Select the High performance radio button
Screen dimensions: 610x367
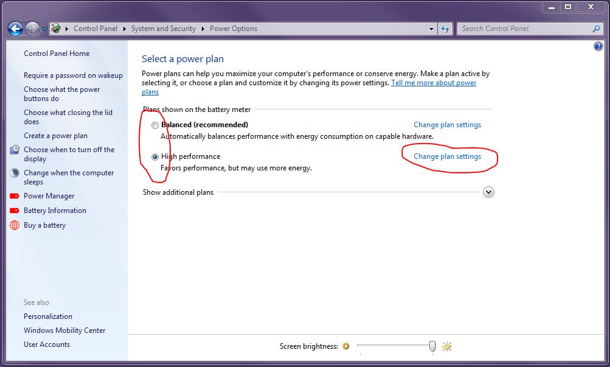coord(155,157)
